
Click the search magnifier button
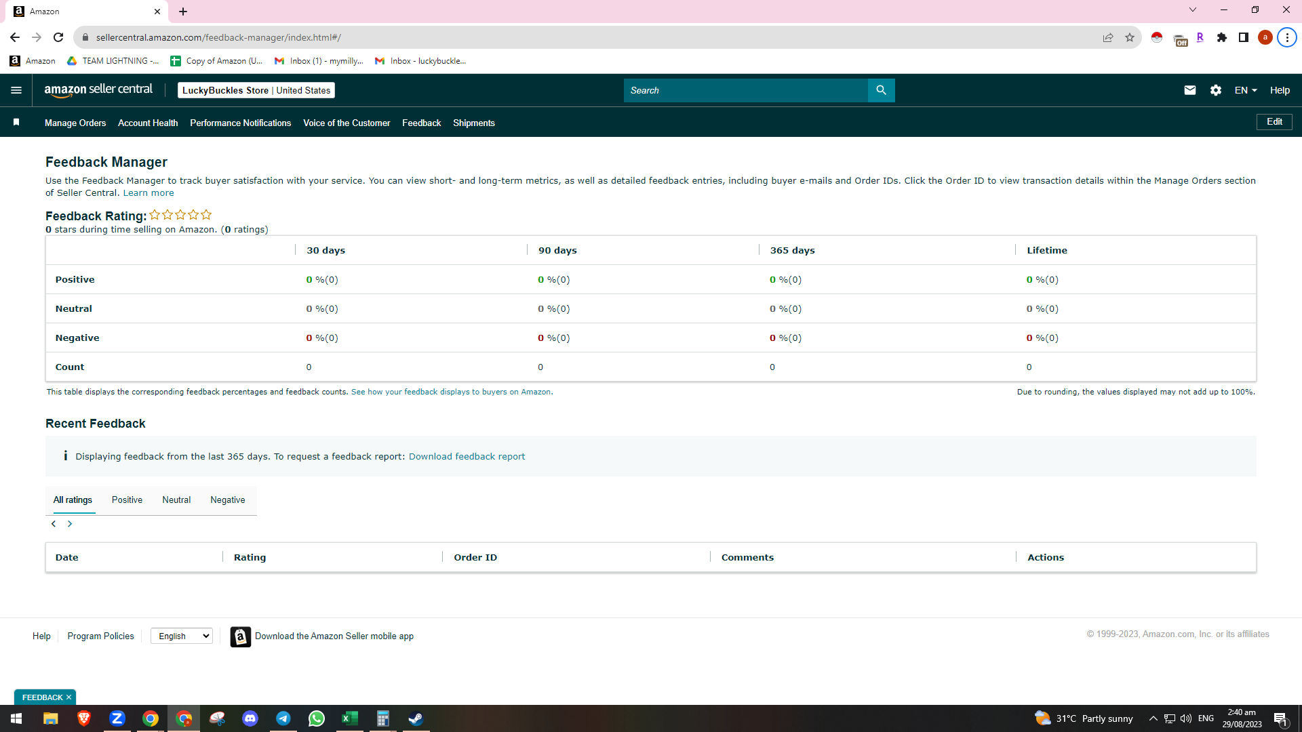pos(881,90)
